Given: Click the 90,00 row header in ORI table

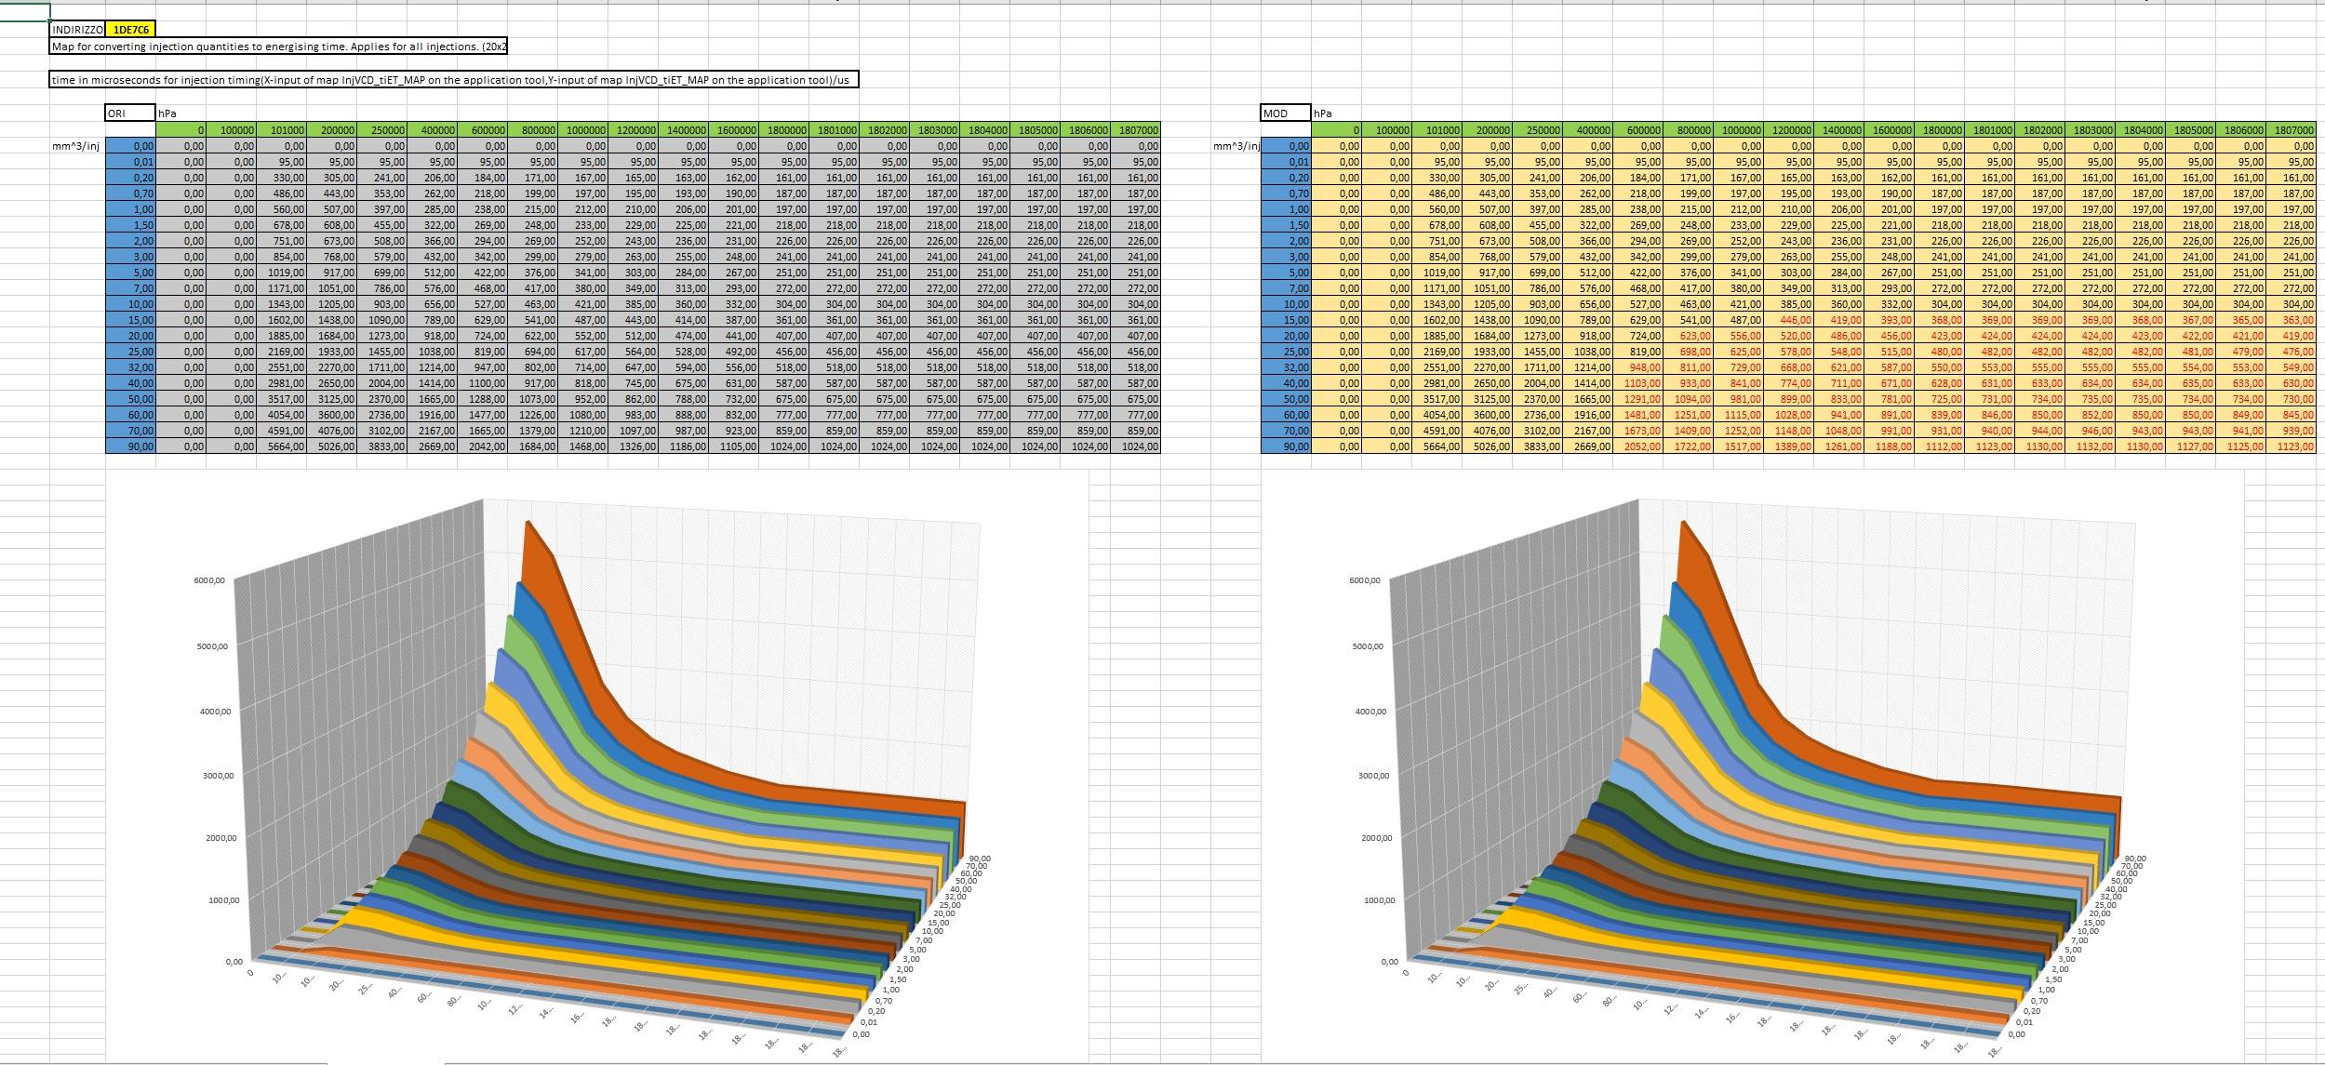Looking at the screenshot, I should tap(131, 446).
